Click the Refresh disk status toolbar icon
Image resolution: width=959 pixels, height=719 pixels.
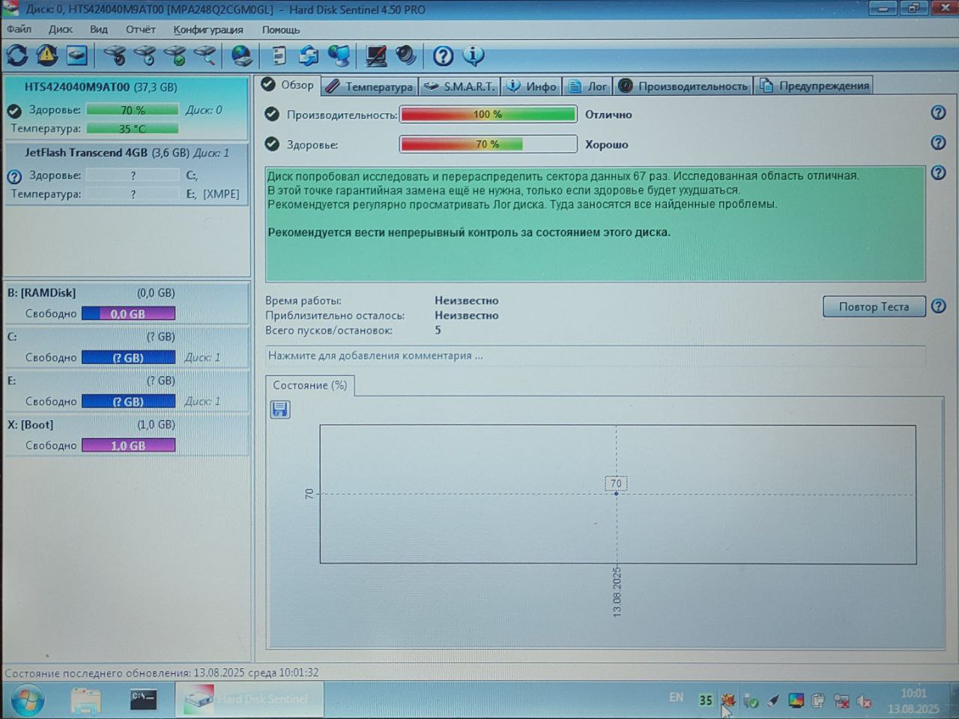(x=16, y=55)
